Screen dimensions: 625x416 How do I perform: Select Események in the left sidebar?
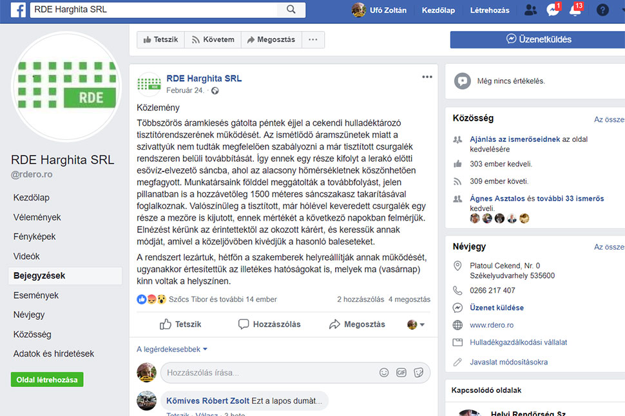pos(36,295)
